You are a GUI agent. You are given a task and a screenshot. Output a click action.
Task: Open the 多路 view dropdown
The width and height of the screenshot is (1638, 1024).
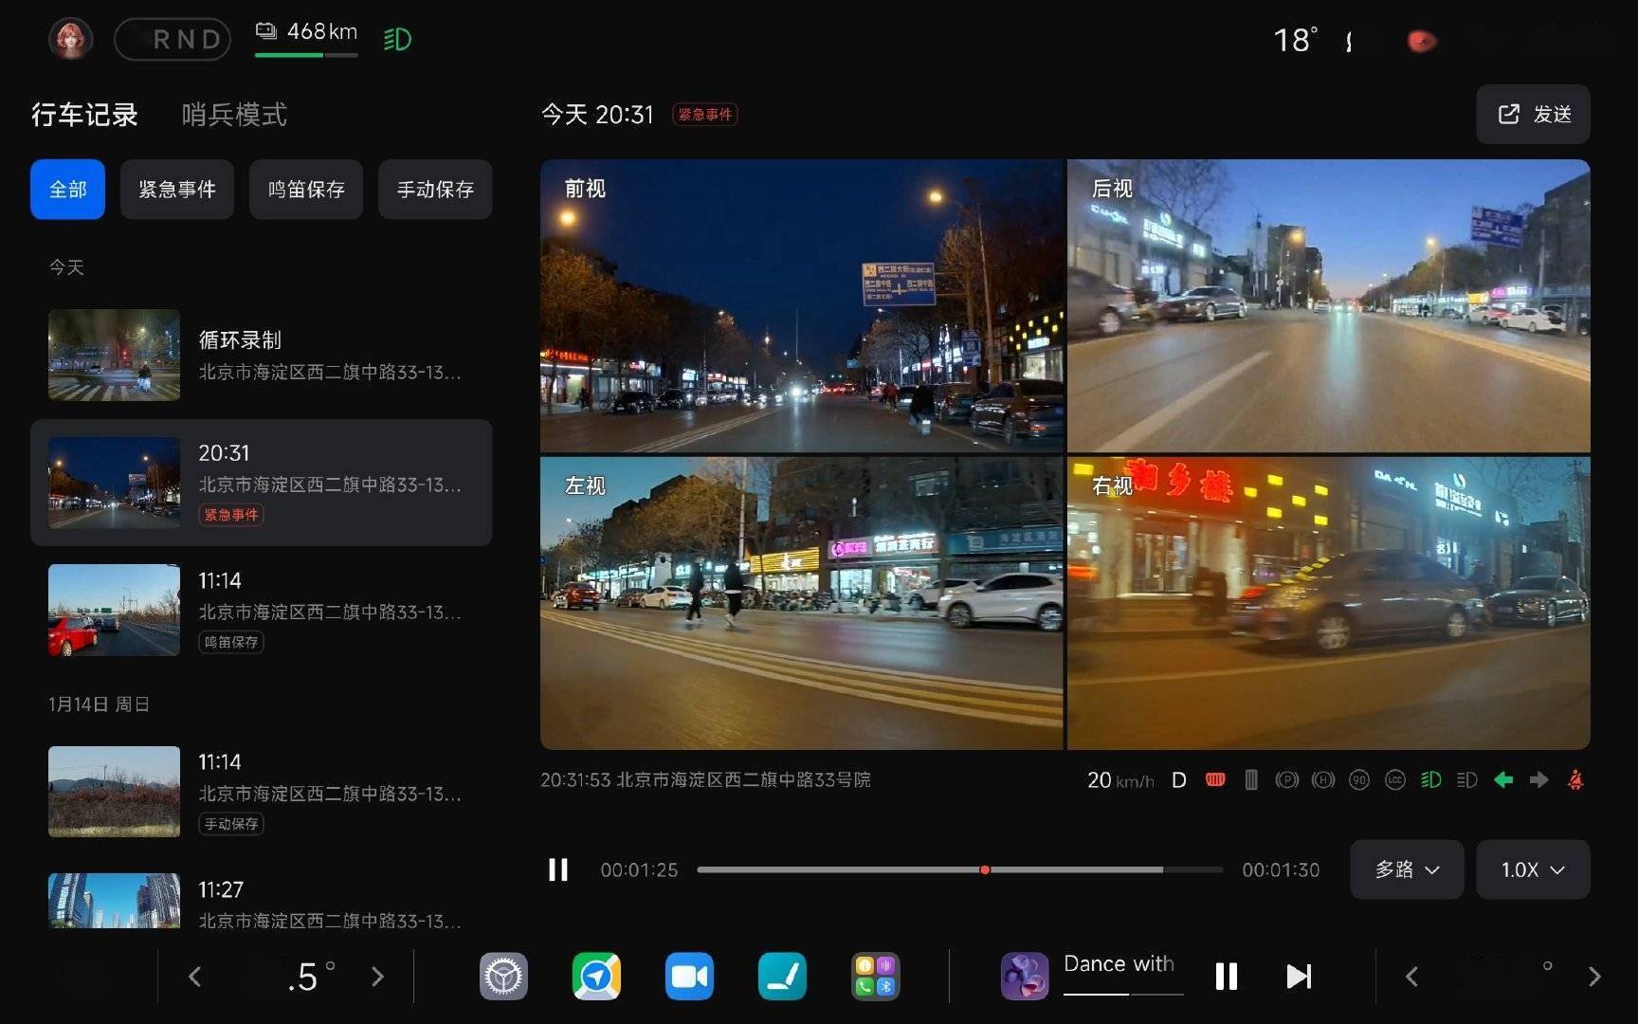[1407, 869]
